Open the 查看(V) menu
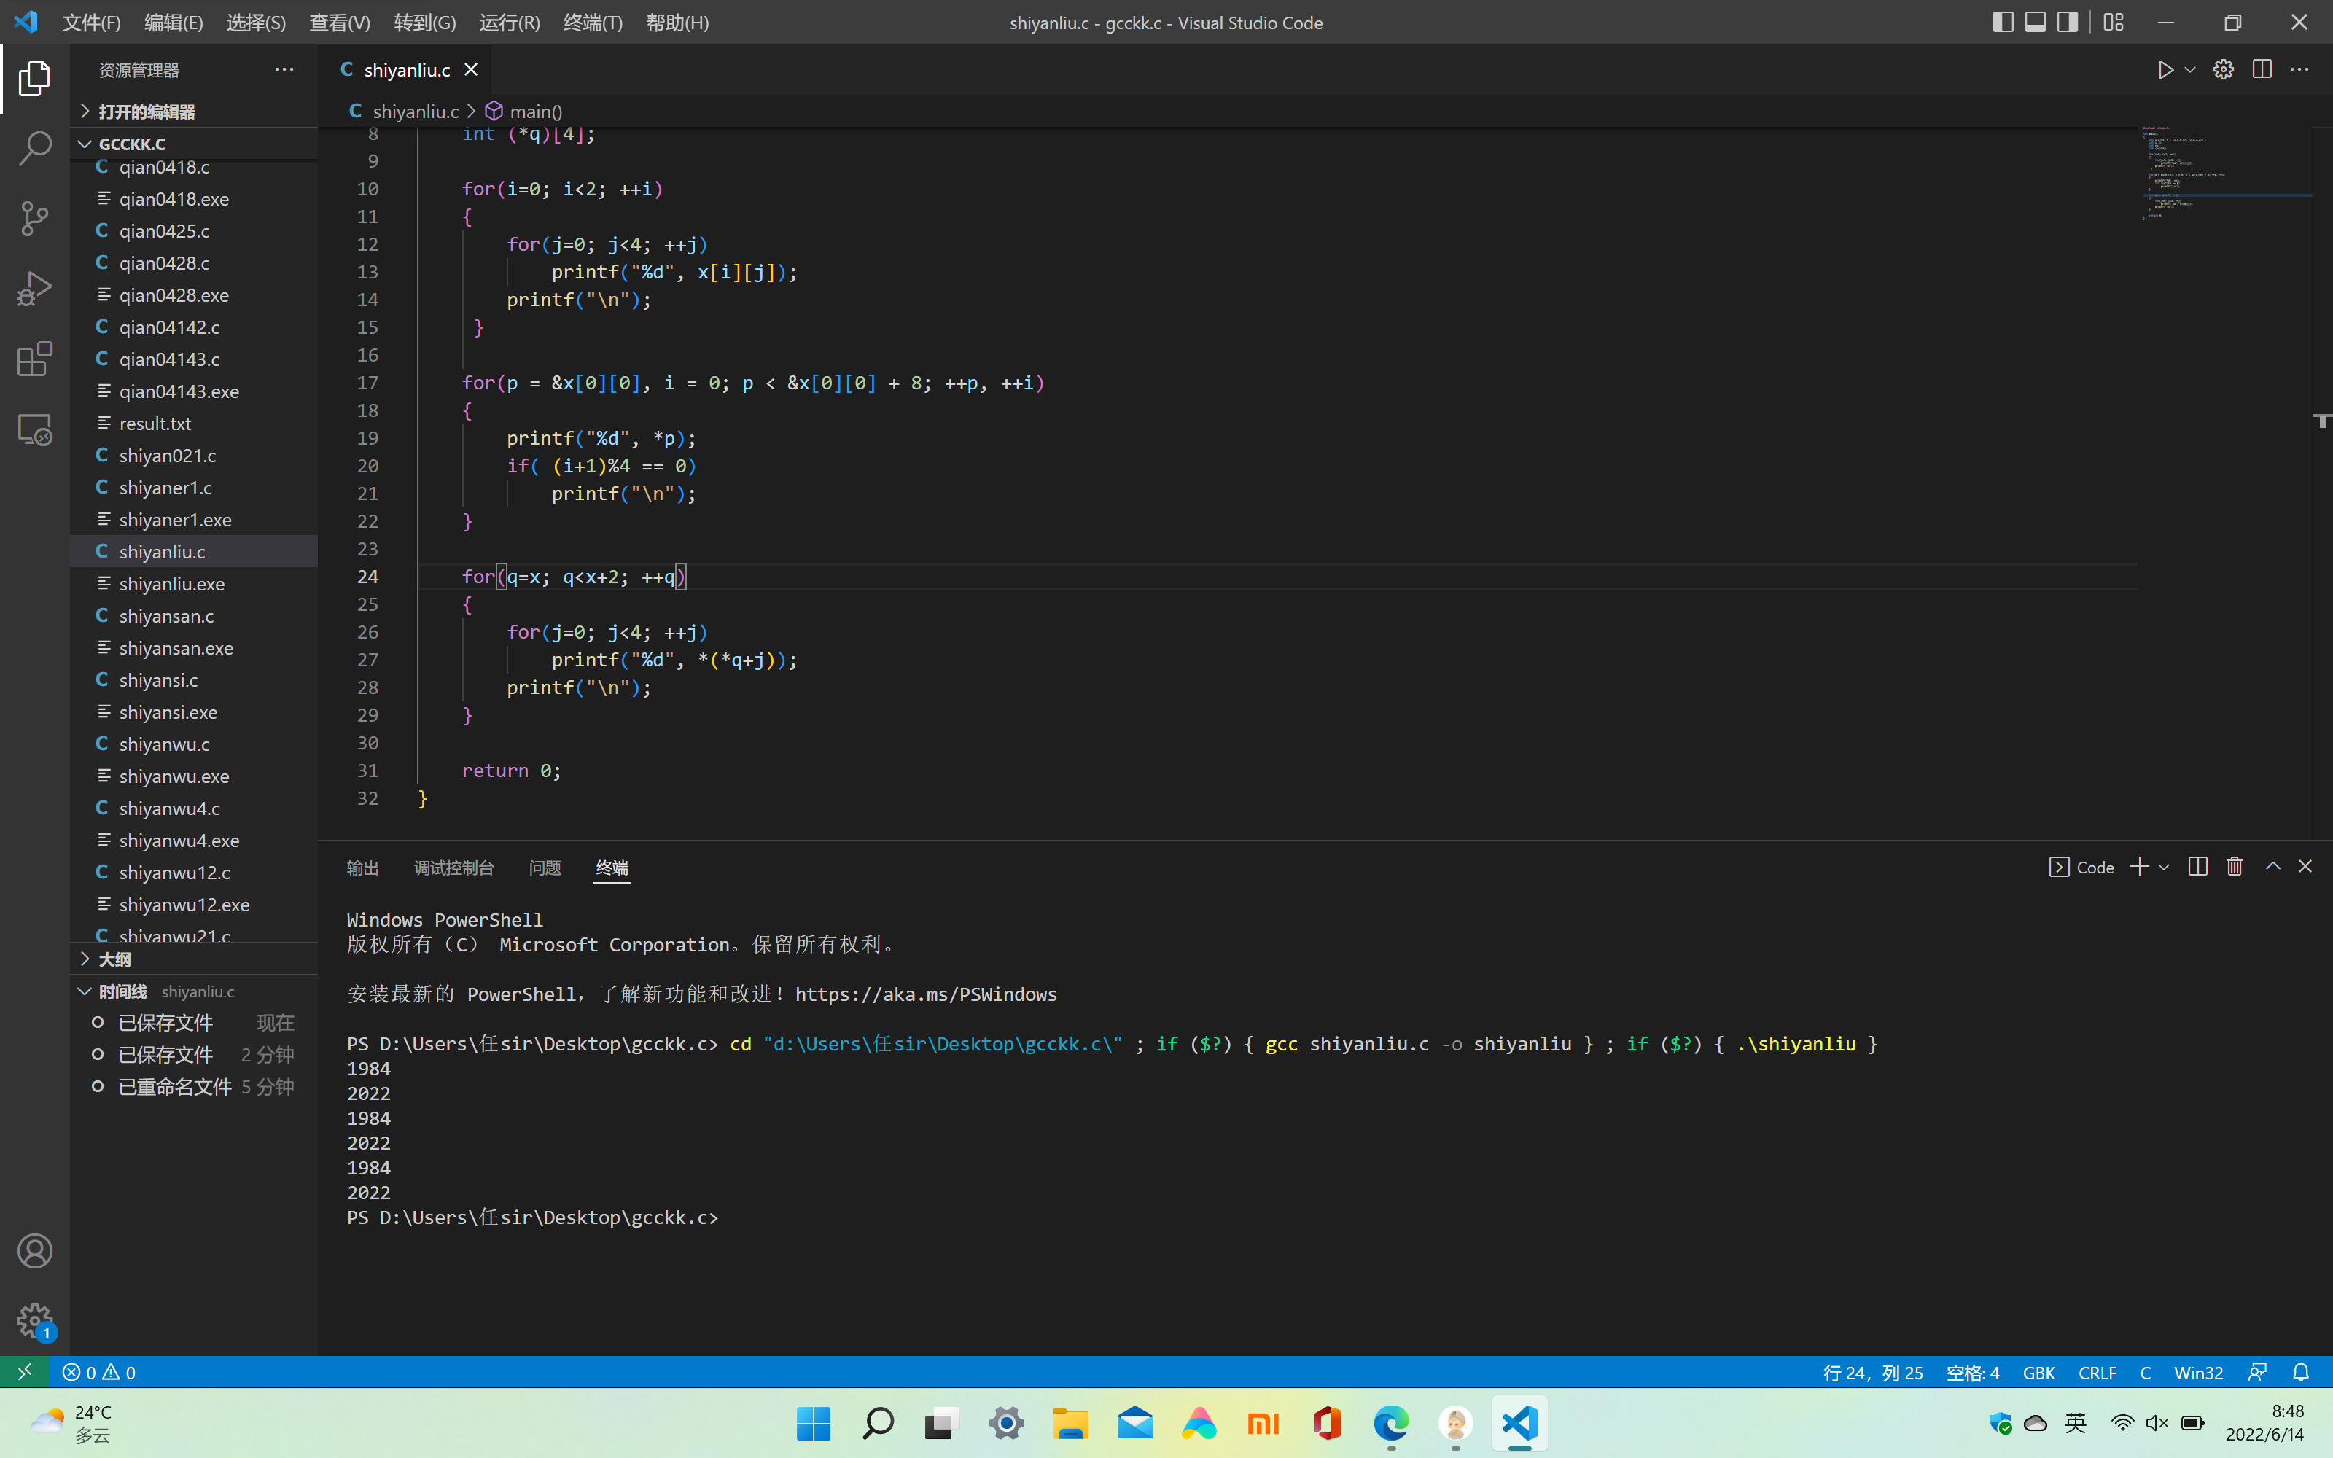Image resolution: width=2333 pixels, height=1458 pixels. click(339, 22)
